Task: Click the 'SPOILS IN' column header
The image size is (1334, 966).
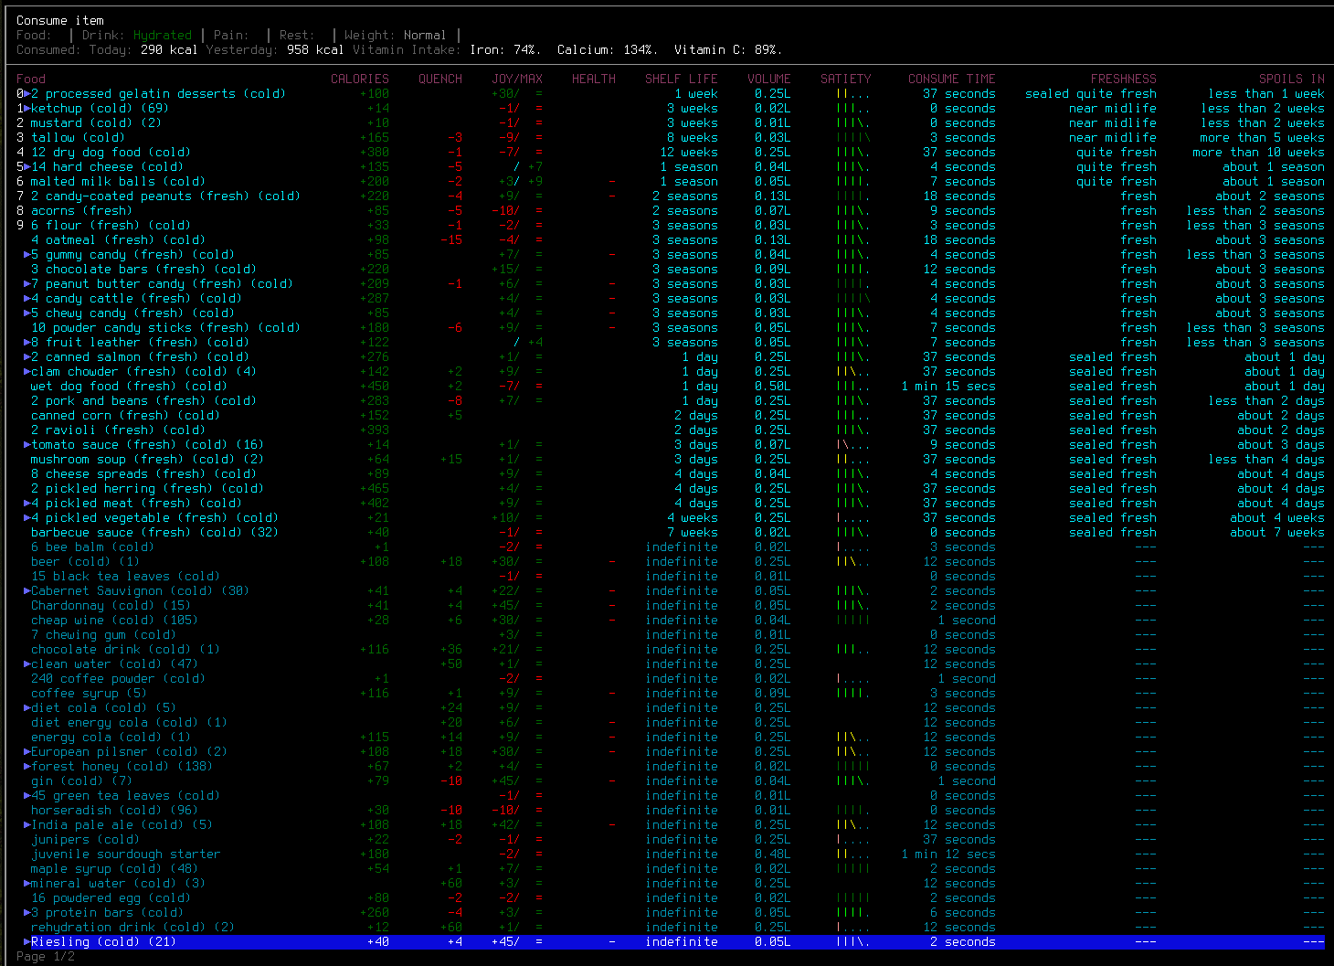Action: [1292, 80]
